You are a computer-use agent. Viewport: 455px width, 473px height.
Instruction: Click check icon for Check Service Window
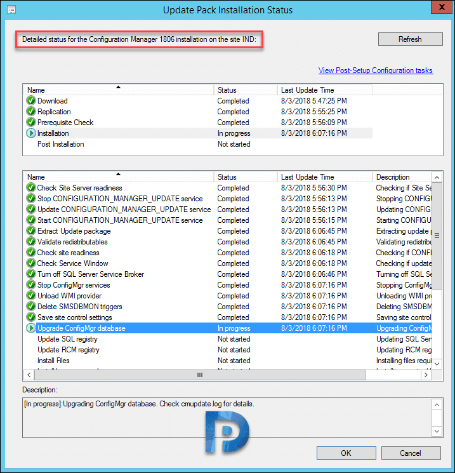click(x=30, y=263)
